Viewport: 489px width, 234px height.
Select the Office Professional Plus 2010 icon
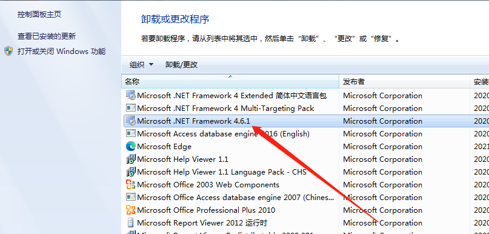131,210
